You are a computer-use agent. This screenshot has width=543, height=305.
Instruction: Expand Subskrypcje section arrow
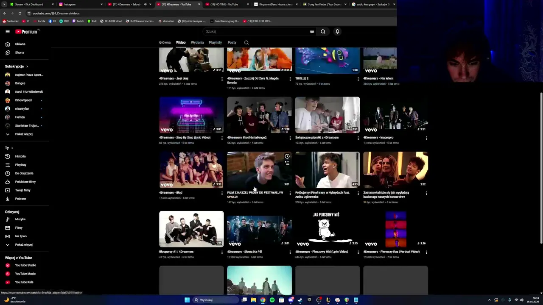click(x=27, y=67)
